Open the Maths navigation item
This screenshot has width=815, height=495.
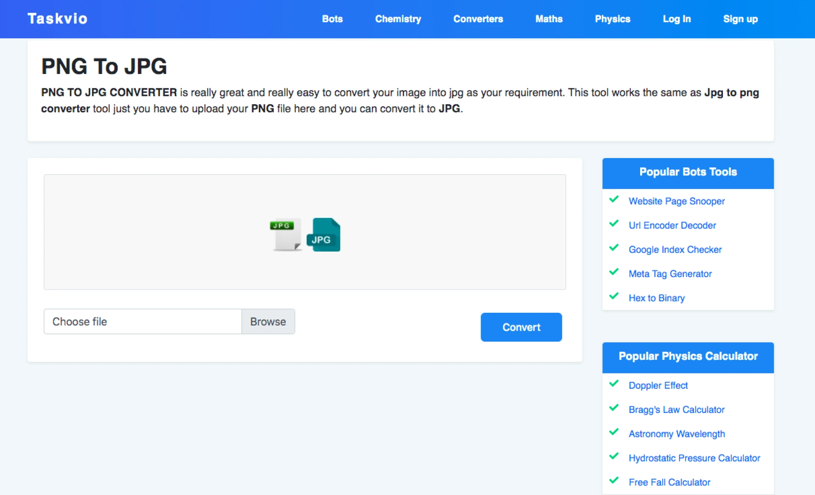click(x=549, y=19)
